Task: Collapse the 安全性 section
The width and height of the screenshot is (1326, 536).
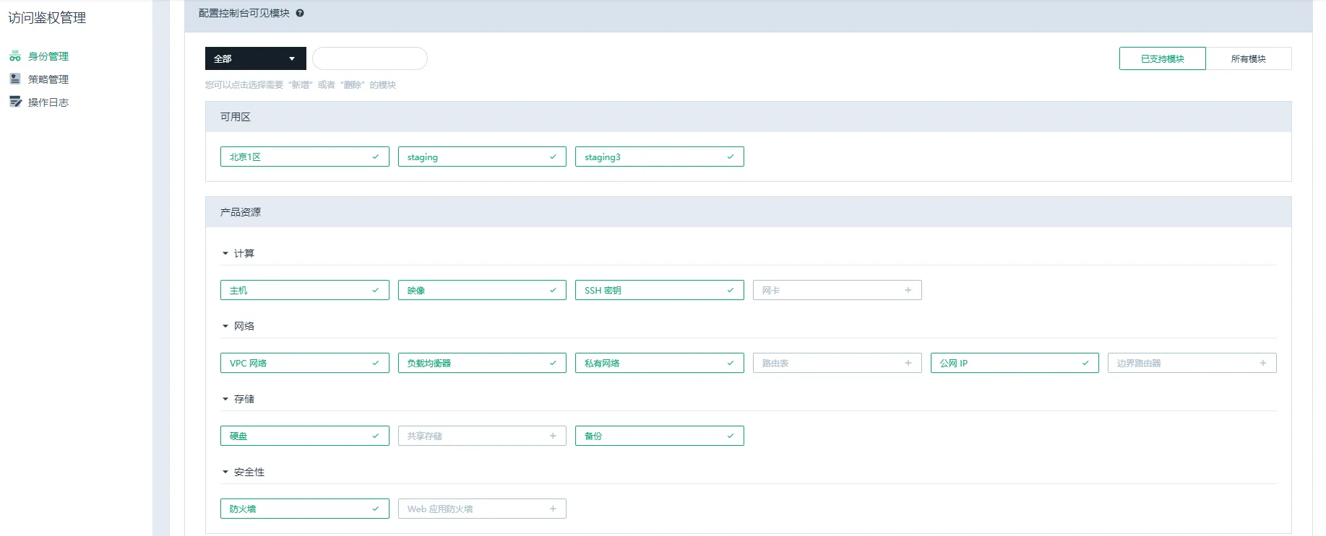Action: [243, 472]
